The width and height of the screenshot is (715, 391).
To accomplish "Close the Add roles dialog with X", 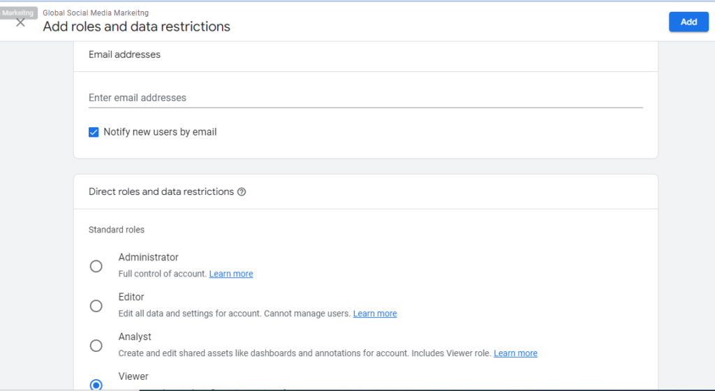I will click(x=20, y=23).
